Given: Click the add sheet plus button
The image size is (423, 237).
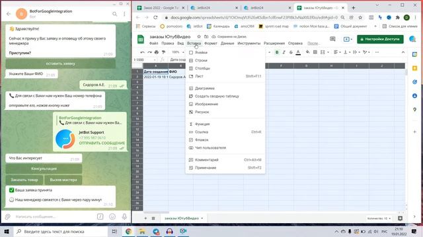Looking at the screenshot, I should point(145,218).
